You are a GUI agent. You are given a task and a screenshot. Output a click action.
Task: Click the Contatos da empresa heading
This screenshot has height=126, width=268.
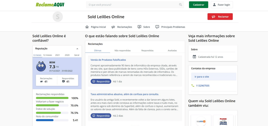click(203, 68)
